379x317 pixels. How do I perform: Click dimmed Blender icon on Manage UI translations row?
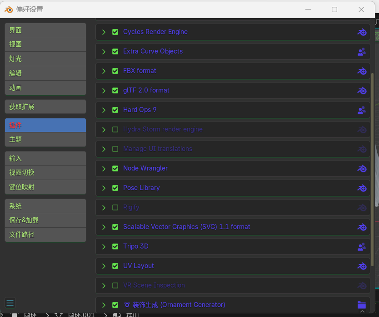point(362,149)
